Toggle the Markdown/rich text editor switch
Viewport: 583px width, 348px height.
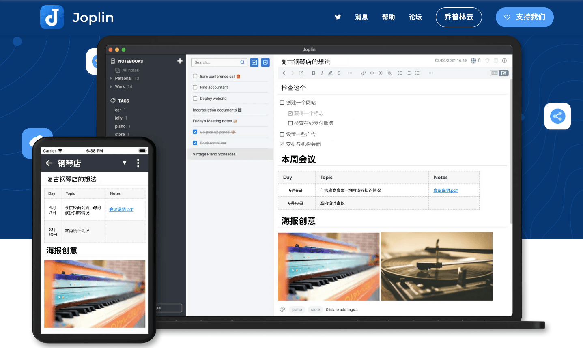click(499, 73)
